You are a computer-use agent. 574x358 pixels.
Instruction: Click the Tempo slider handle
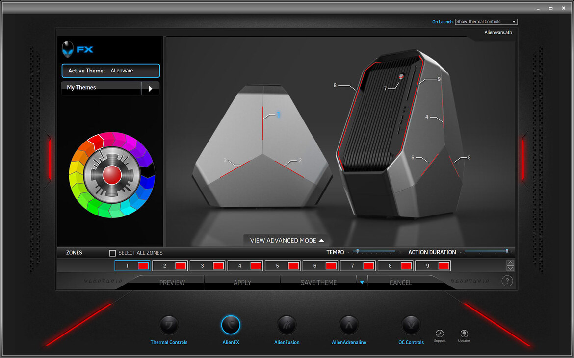pyautogui.click(x=357, y=251)
